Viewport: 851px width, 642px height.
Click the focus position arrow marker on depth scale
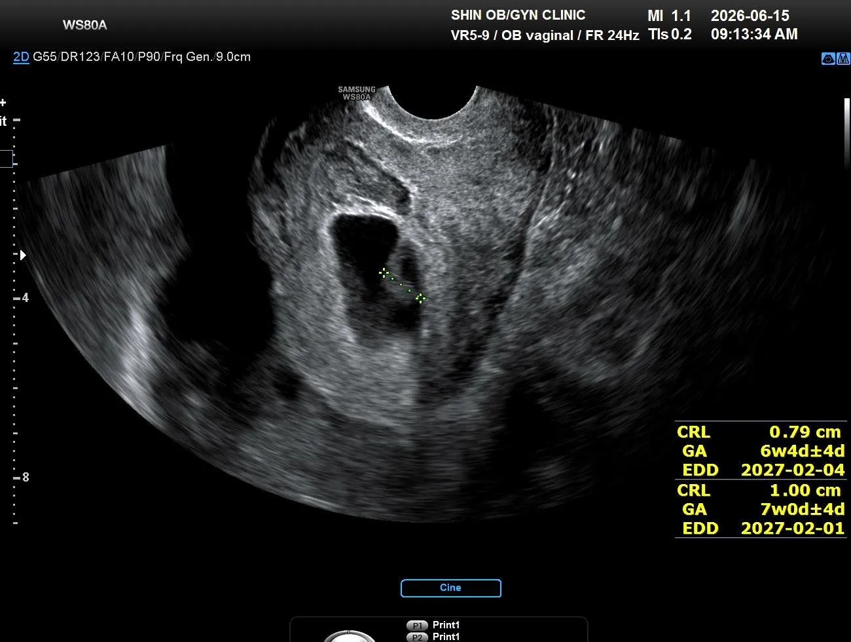pyautogui.click(x=23, y=255)
